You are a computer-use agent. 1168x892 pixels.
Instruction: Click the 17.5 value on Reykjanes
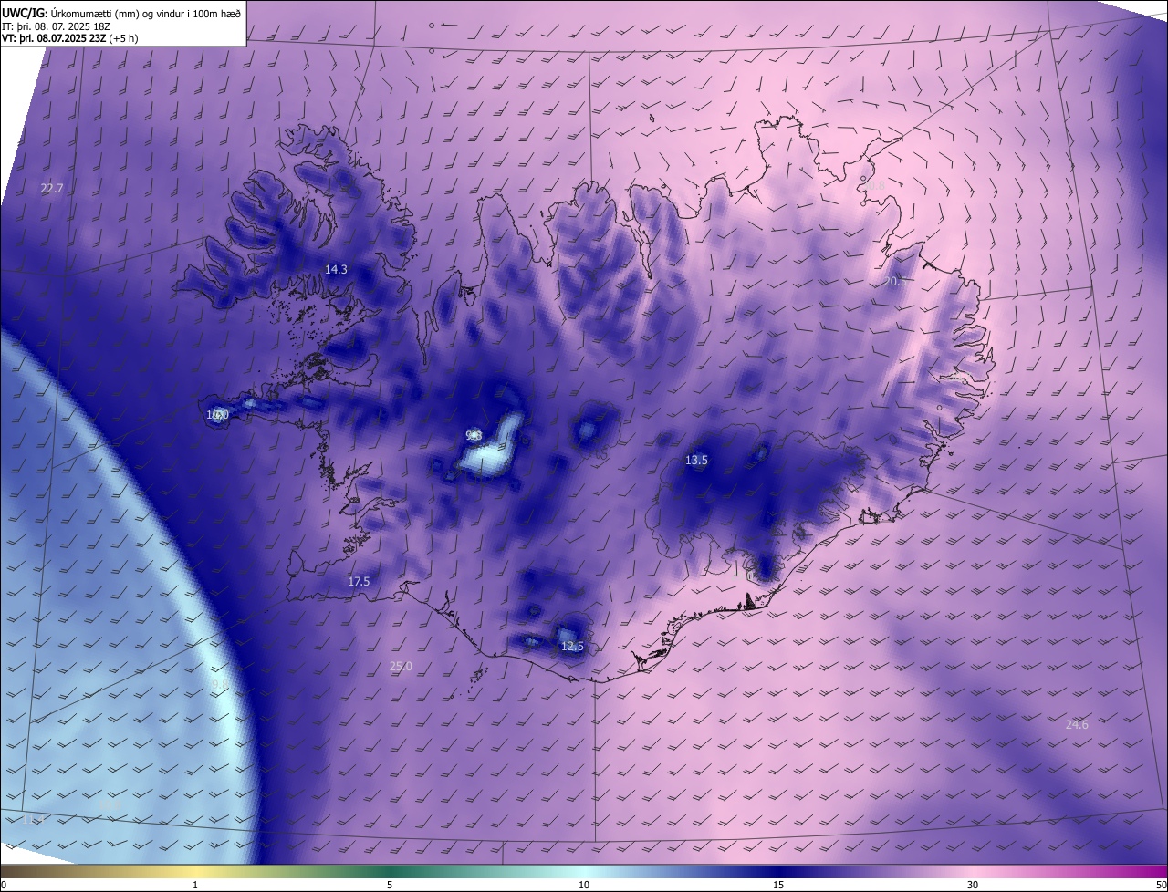[359, 581]
